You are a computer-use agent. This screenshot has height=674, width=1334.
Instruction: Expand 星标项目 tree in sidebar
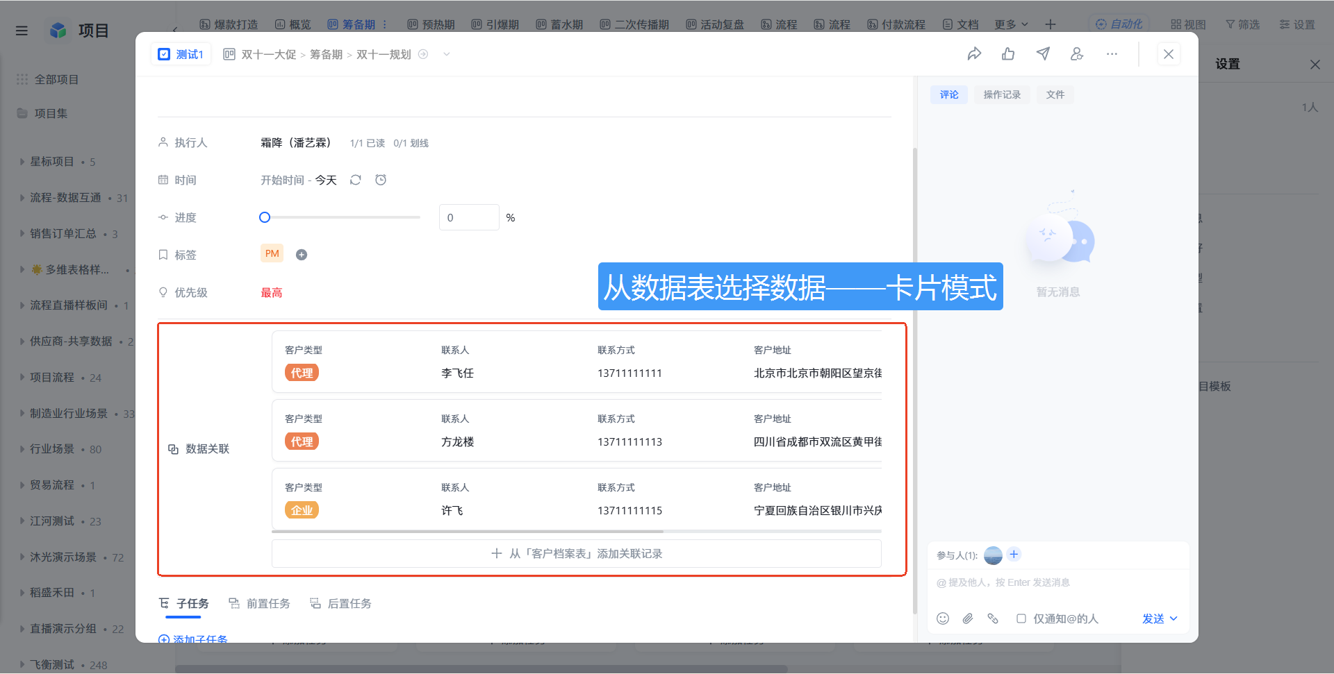pos(22,162)
